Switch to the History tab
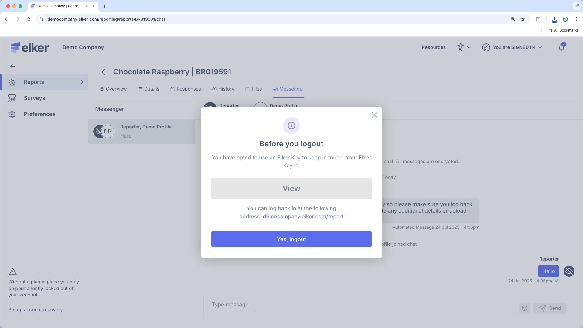This screenshot has height=328, width=583. 223,89
